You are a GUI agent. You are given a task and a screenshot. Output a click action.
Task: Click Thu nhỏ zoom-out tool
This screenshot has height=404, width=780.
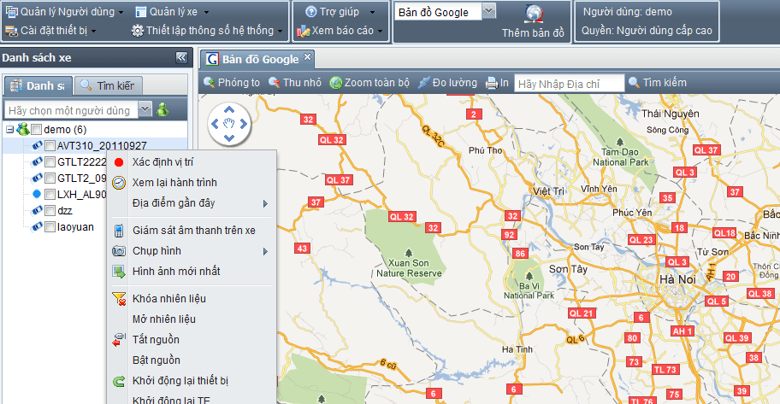295,83
